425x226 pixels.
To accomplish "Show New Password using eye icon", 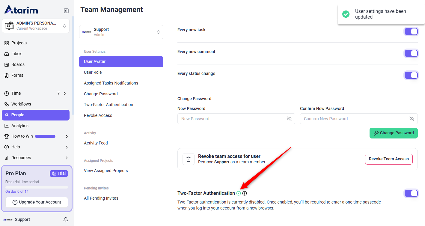I will tap(289, 119).
